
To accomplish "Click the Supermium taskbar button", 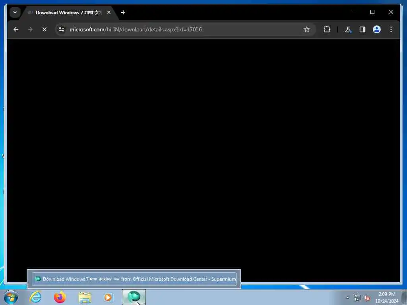I will coord(134,297).
